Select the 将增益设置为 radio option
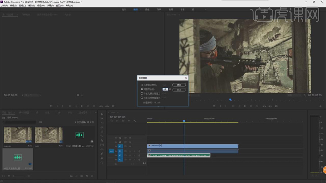The height and width of the screenshot is (183, 326). point(142,85)
